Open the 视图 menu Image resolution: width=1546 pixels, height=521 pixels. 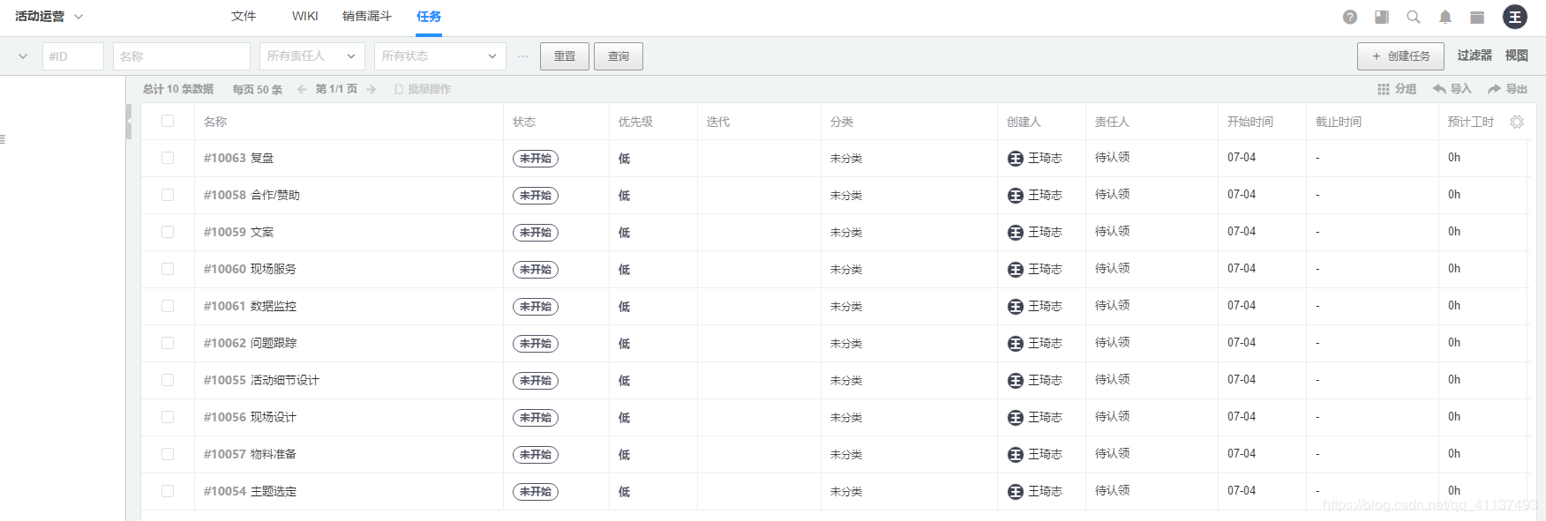(x=1517, y=56)
